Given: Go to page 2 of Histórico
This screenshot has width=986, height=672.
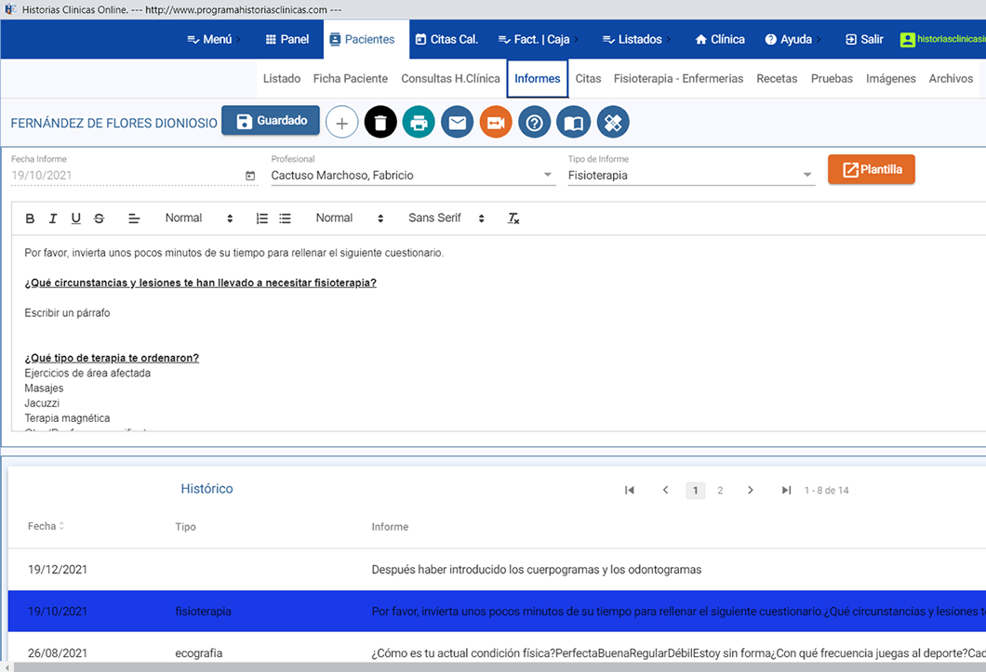Looking at the screenshot, I should 720,490.
